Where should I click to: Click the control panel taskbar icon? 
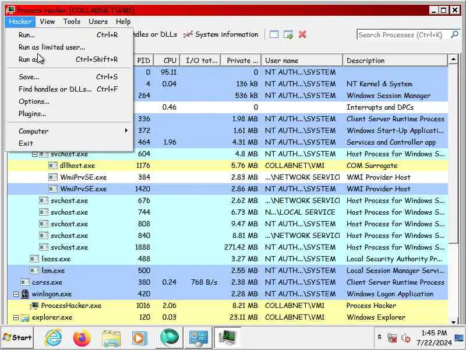click(198, 338)
